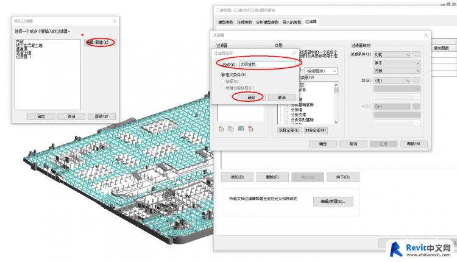Screen dimensions: 457x262
Task: Open the 功能 filter condition dropdown
Action: click(392, 54)
